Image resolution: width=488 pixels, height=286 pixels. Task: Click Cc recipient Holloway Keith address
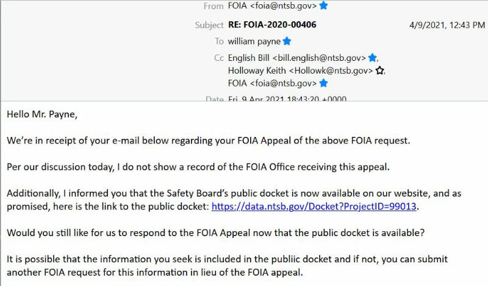point(300,71)
